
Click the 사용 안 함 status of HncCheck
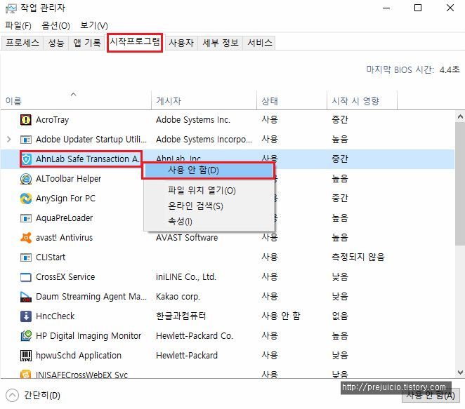click(x=281, y=316)
